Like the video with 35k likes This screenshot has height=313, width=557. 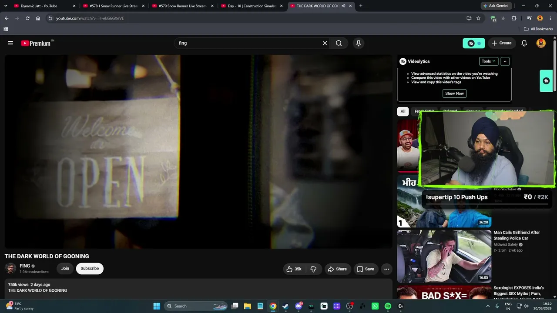pos(294,269)
